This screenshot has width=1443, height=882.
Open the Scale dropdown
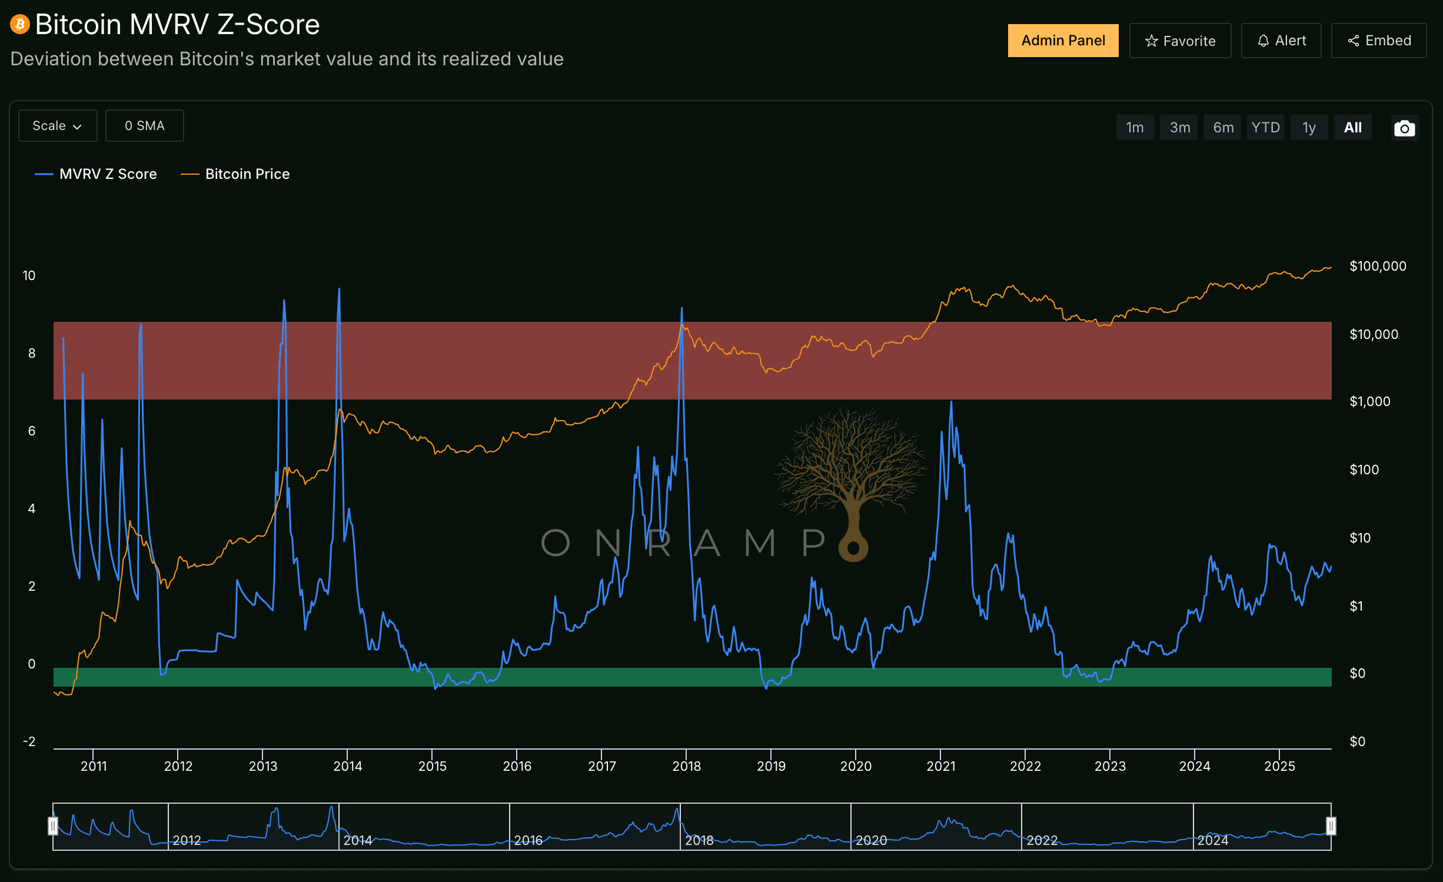(x=57, y=126)
